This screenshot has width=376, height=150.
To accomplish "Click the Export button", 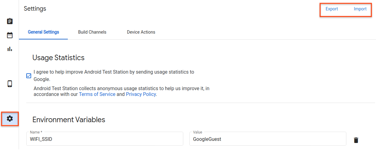I will click(332, 9).
